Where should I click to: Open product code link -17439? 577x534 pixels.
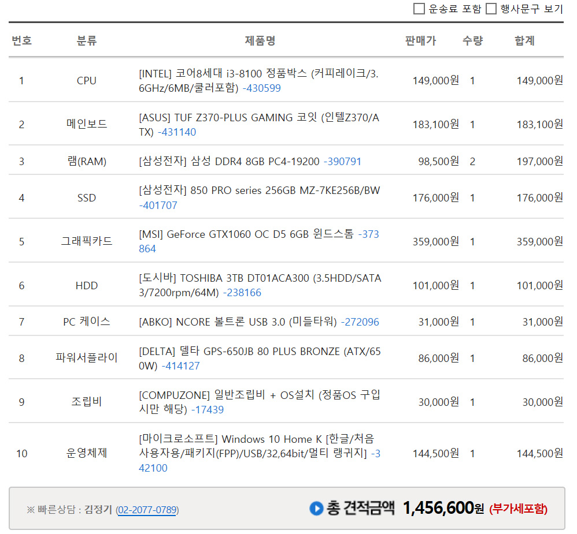click(208, 409)
